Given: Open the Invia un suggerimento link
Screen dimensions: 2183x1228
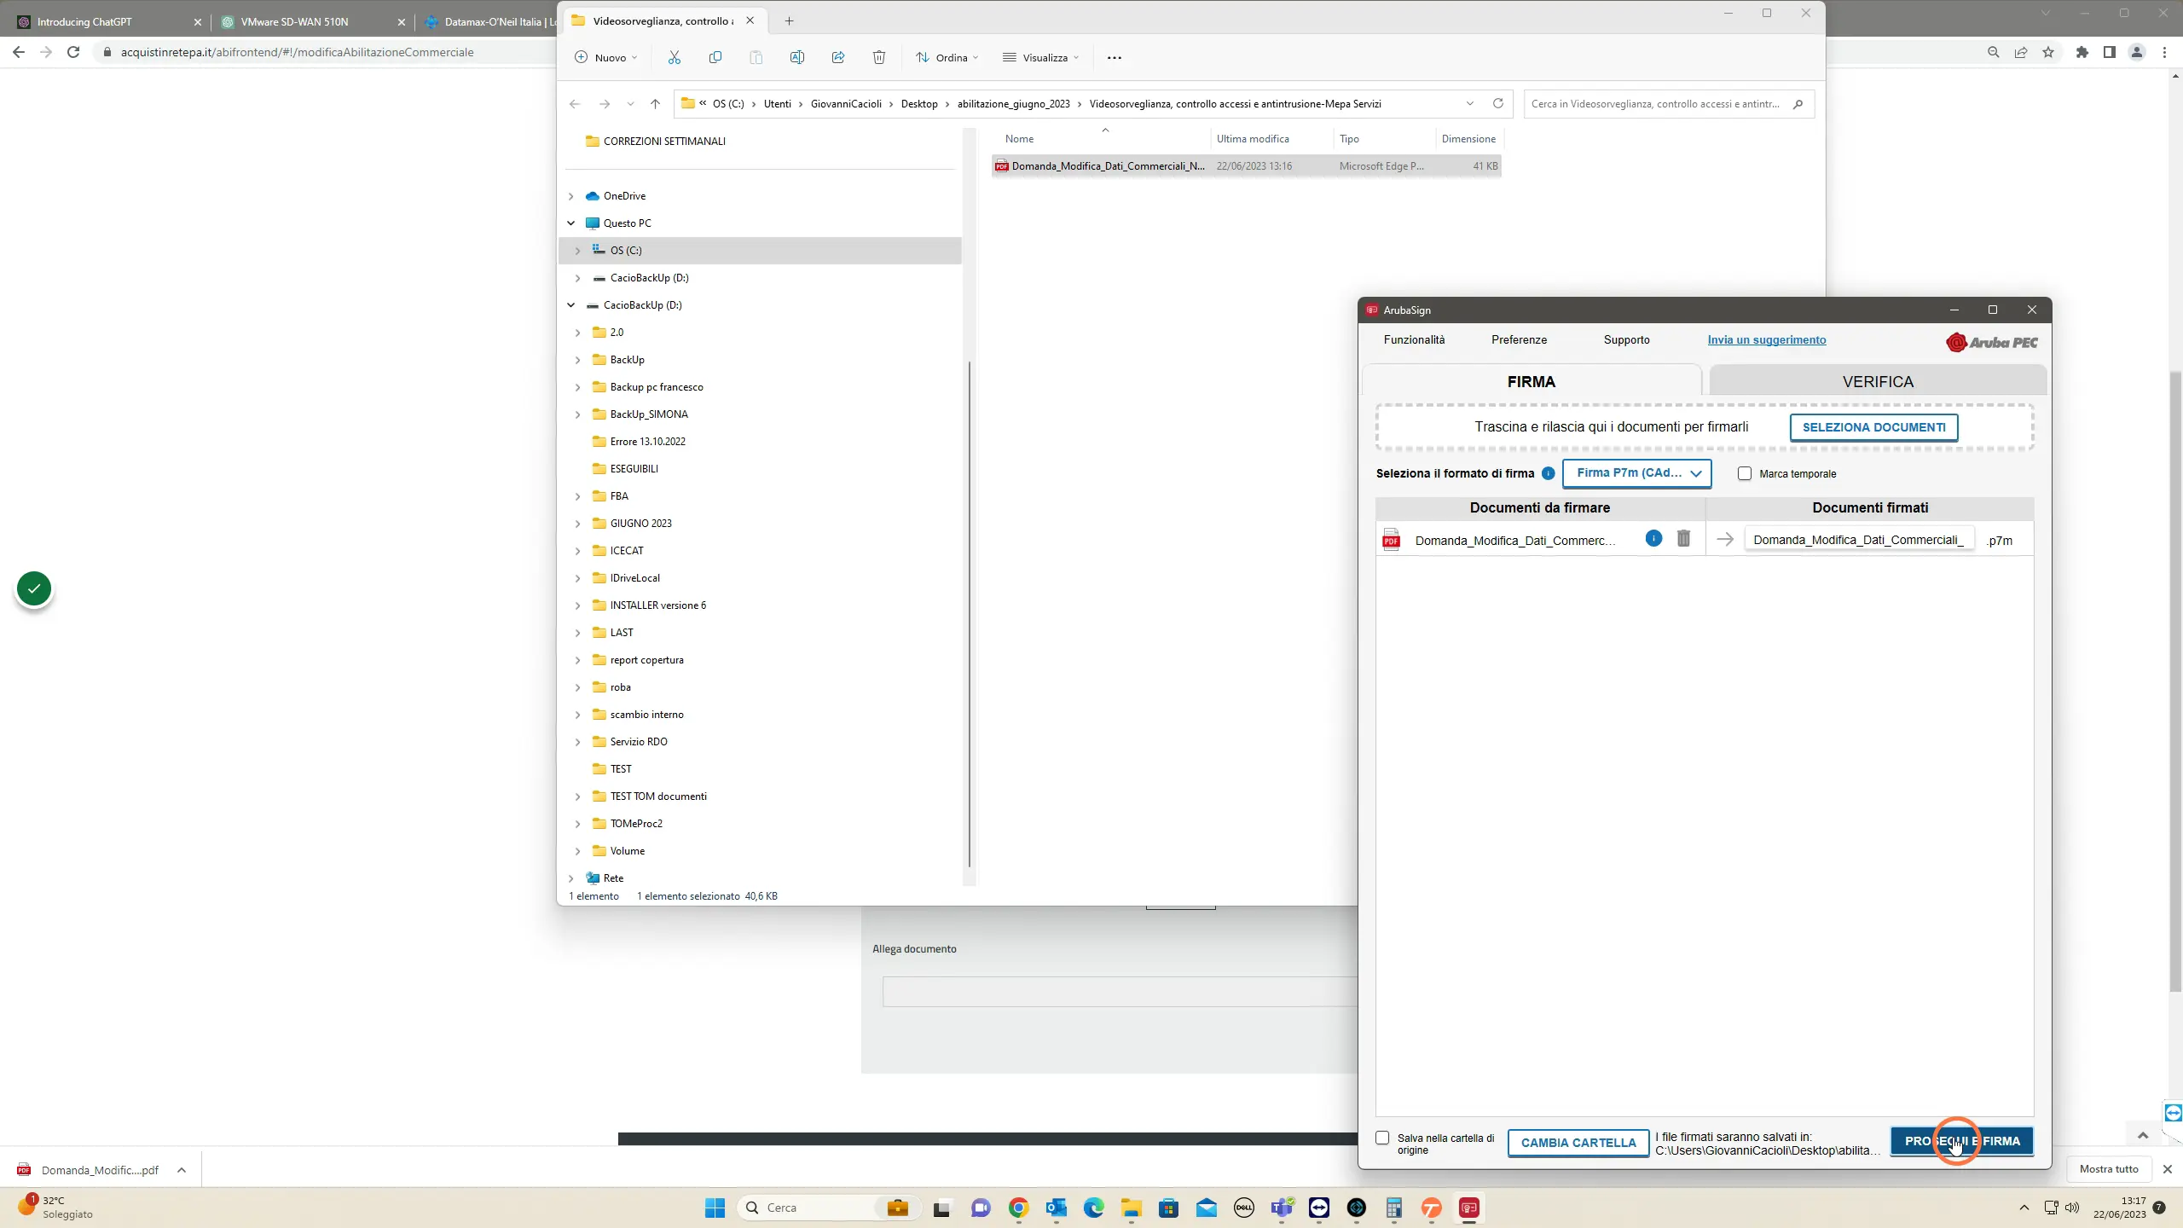Looking at the screenshot, I should 1766,339.
